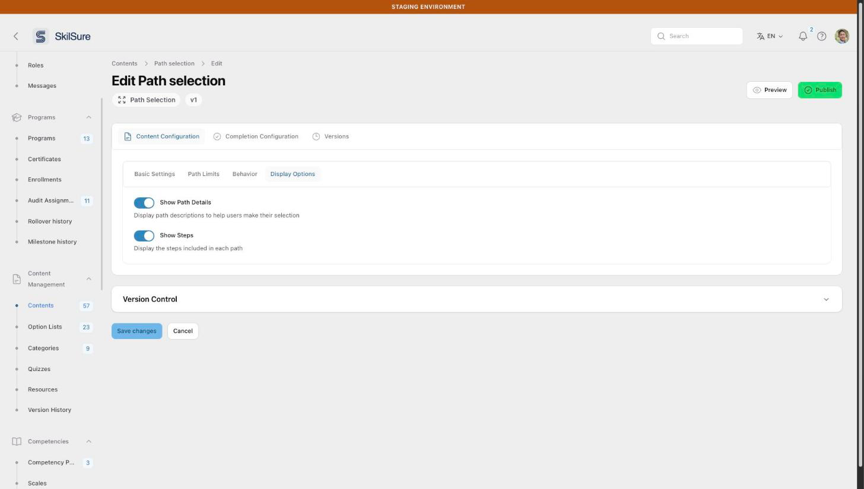Click the v1 version badge

point(193,100)
